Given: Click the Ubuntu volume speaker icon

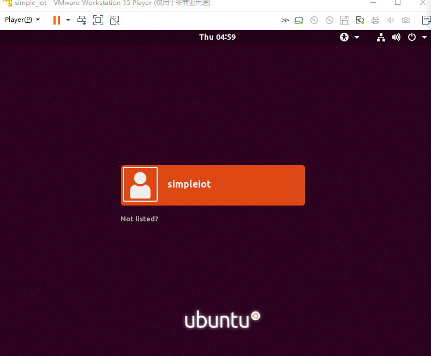Looking at the screenshot, I should click(396, 37).
